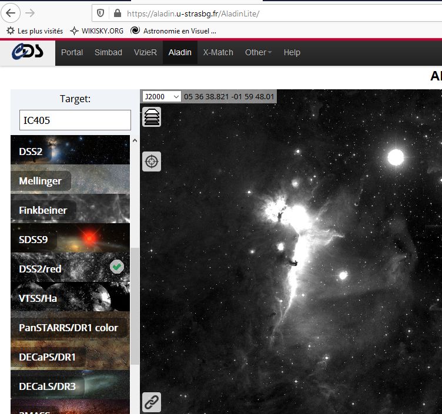Select the SDSS9 survey
The height and width of the screenshot is (414, 442).
click(x=70, y=238)
